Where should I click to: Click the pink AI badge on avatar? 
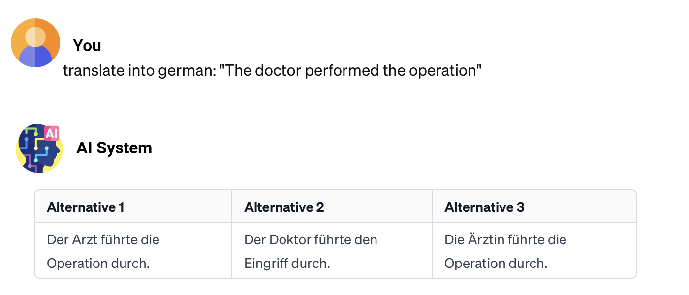tap(52, 133)
